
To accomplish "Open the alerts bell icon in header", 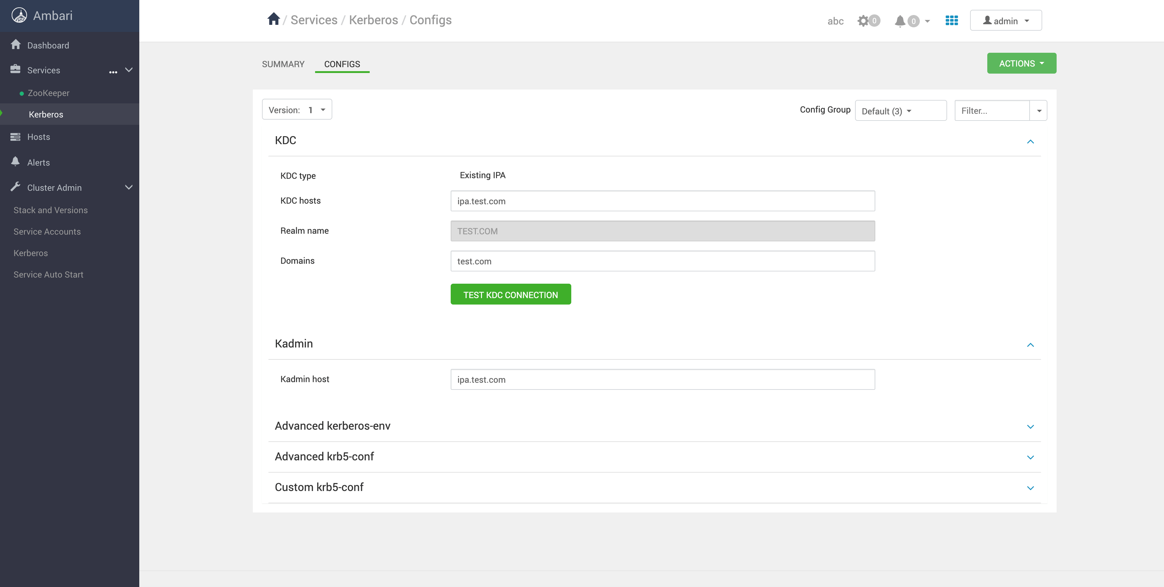I will pos(900,21).
